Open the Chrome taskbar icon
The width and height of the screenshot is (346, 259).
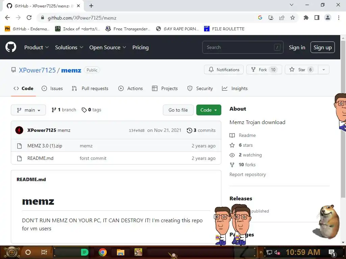(x=103, y=252)
